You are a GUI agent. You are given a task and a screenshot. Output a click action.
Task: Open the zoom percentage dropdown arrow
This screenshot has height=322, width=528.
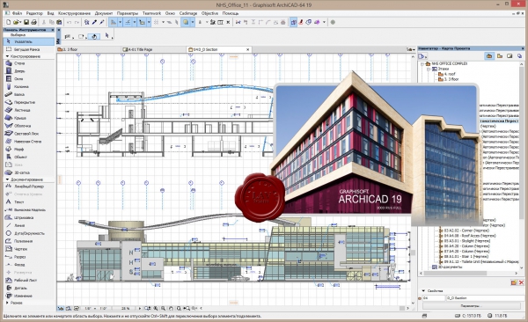coord(140,308)
